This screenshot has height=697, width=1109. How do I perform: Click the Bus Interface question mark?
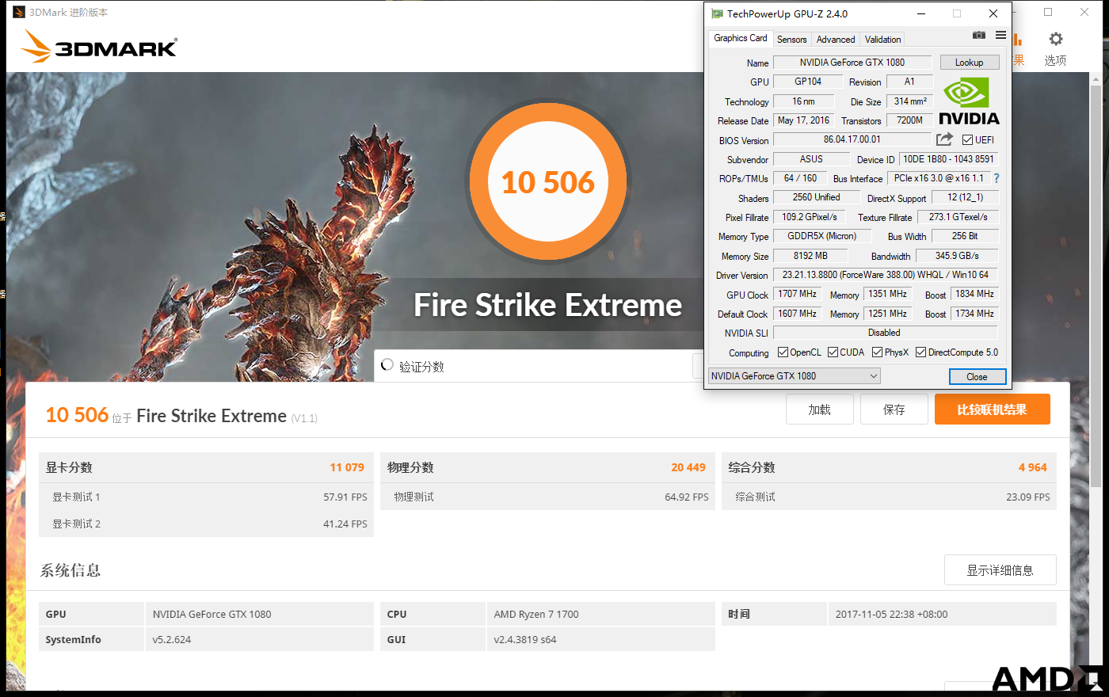pyautogui.click(x=997, y=178)
